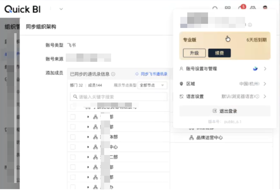The width and height of the screenshot is (280, 193).
Task: Select 品牌运营中心 in the right list
Action: point(209,137)
